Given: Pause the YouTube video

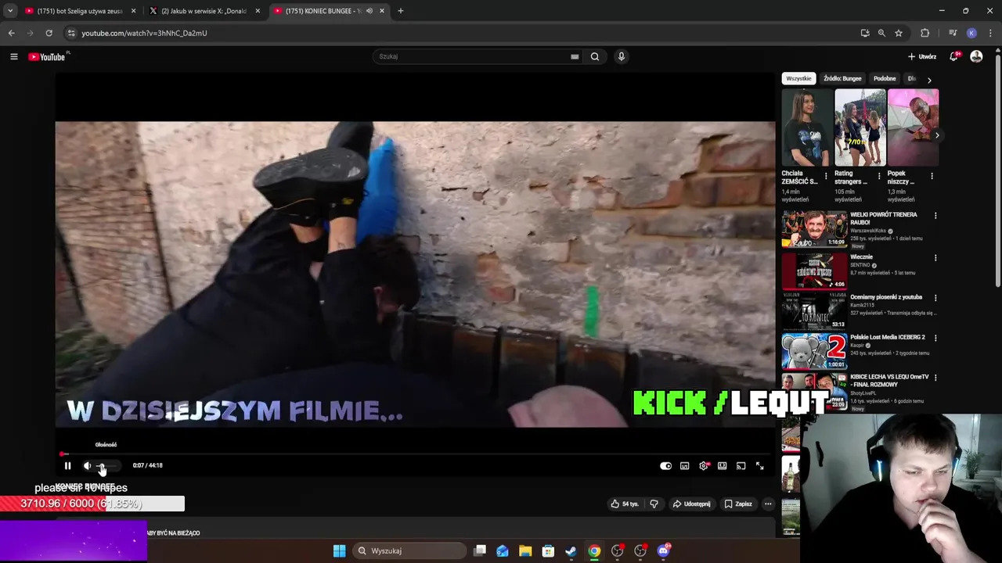Looking at the screenshot, I should (x=67, y=466).
